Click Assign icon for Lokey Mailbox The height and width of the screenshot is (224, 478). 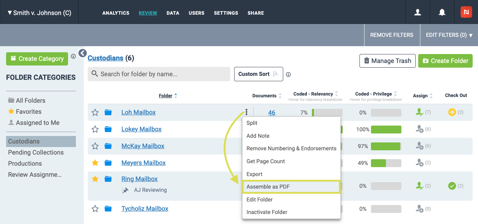coord(420,129)
